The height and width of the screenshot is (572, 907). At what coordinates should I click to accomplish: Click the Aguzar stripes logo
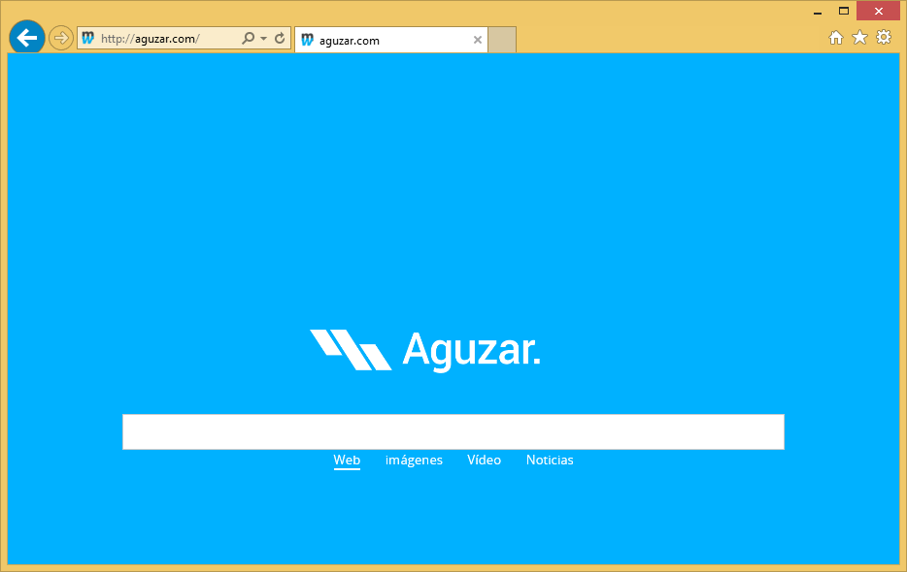(351, 350)
